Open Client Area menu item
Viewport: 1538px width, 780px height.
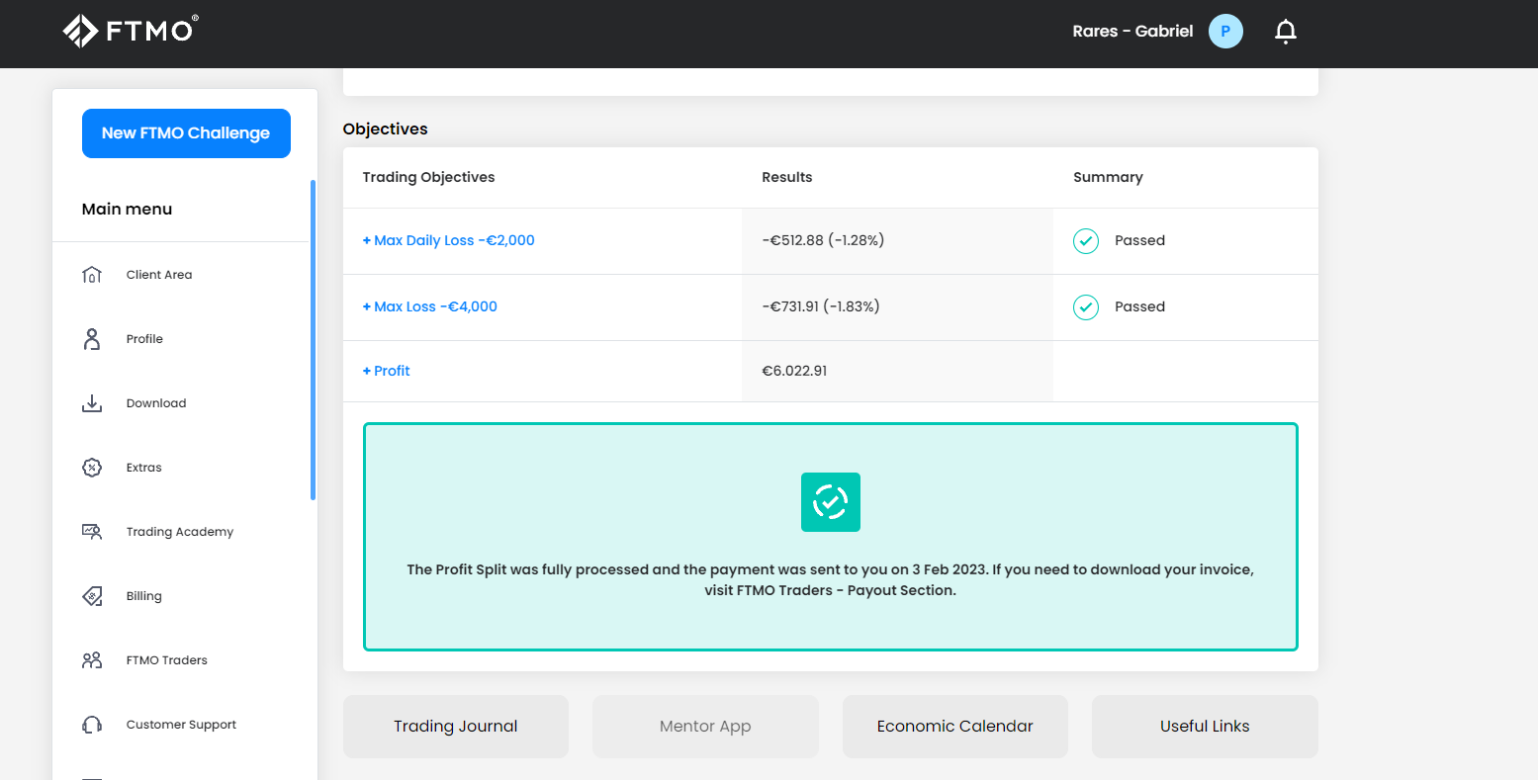tap(159, 275)
